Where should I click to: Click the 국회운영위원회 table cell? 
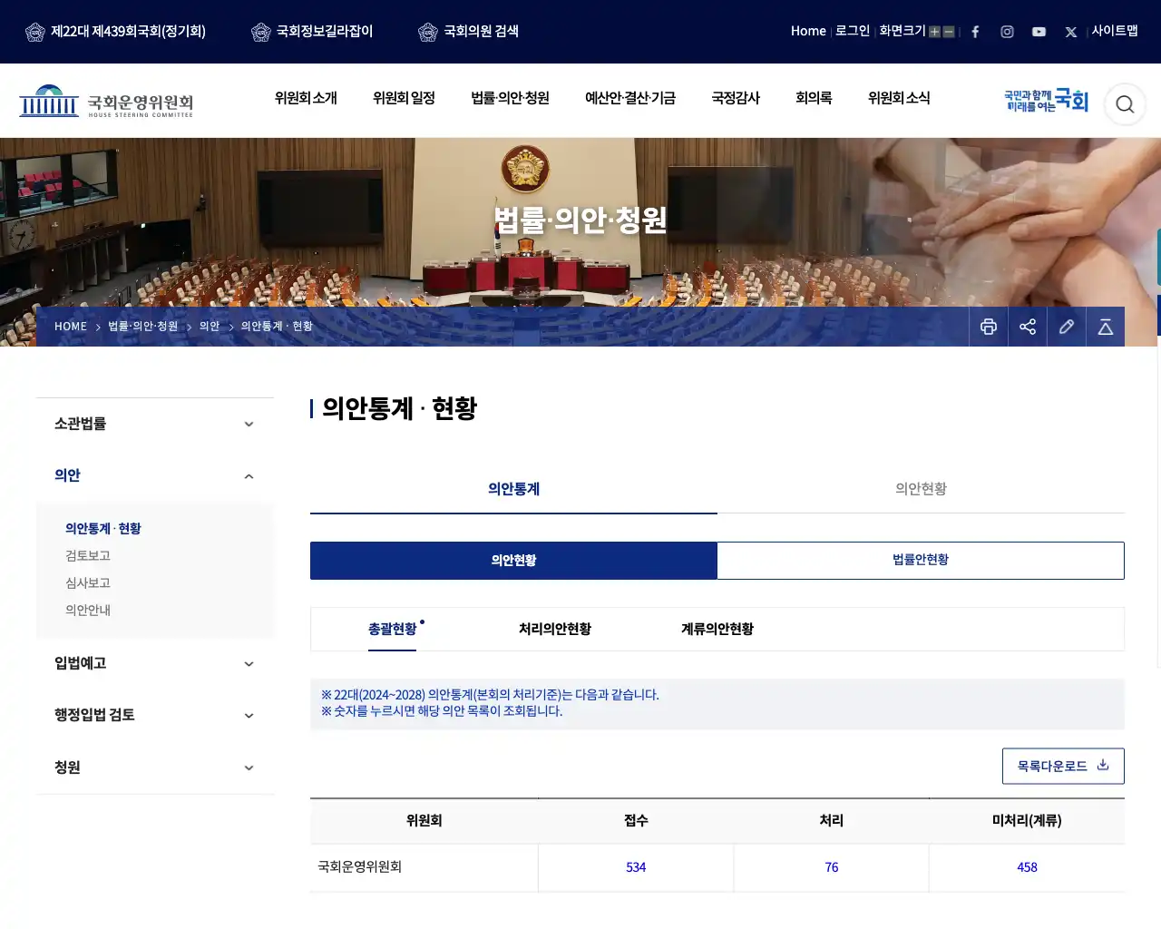(x=424, y=867)
